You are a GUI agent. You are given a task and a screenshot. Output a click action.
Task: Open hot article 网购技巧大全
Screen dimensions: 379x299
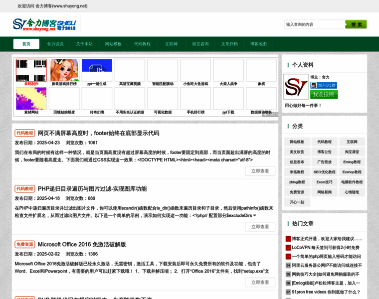[326, 275]
